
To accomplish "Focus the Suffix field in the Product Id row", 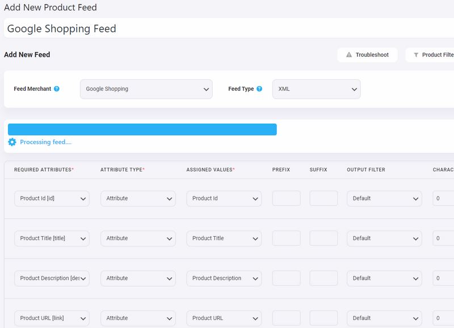I will 323,198.
